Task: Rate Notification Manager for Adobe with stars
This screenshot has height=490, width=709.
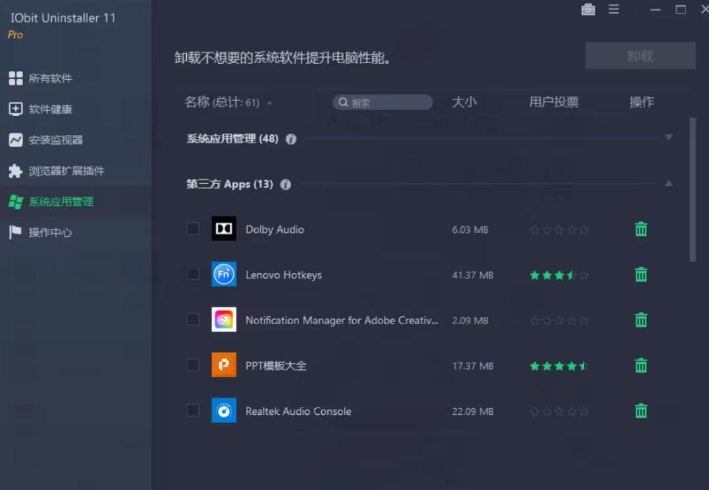Action: 559,321
